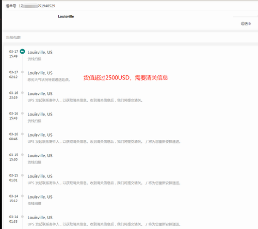Click the UPS customs message at 03-14 01:33

(x=104, y=224)
